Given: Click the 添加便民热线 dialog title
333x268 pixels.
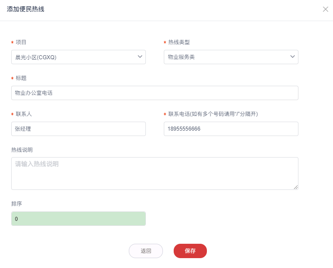Looking at the screenshot, I should click(26, 9).
